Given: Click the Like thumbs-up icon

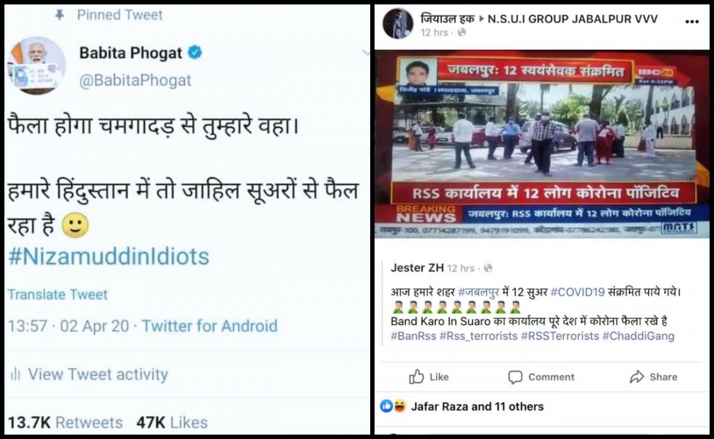Looking at the screenshot, I should click(416, 377).
